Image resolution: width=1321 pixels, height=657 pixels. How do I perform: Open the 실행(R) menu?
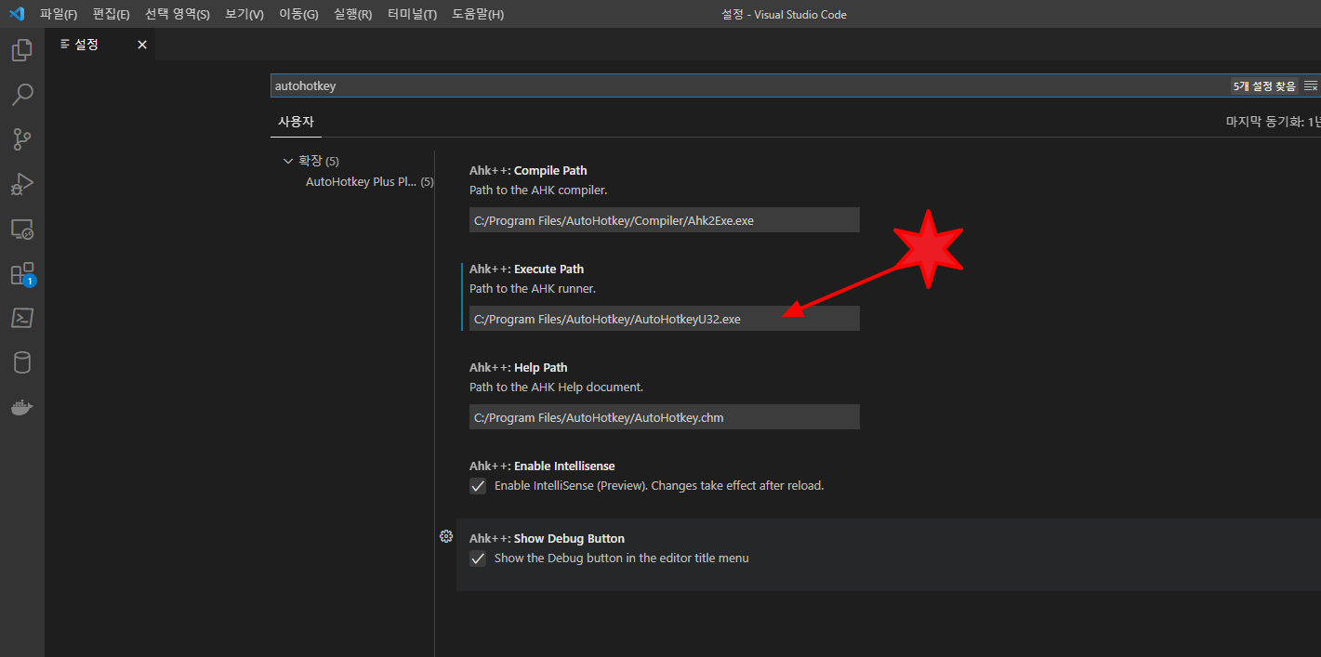point(353,15)
